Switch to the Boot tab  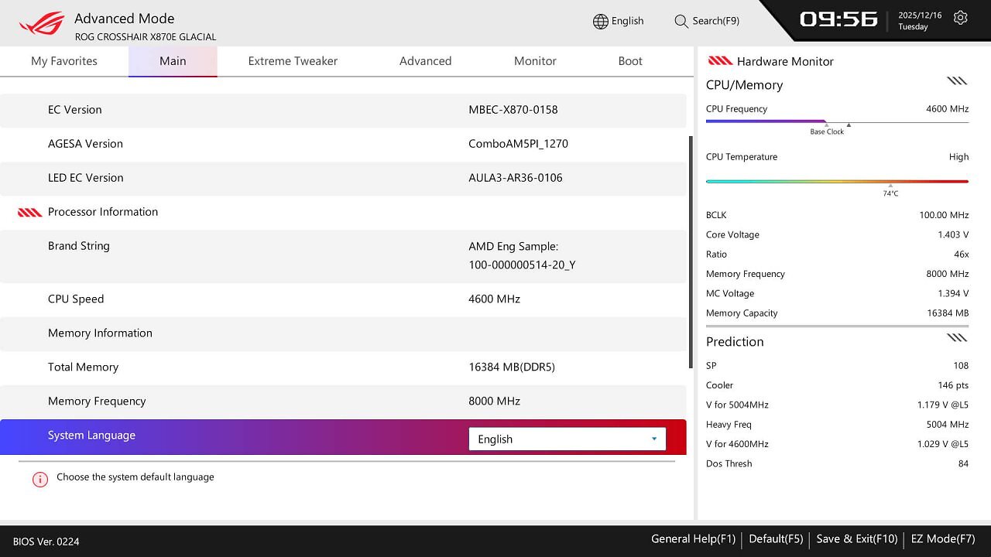click(630, 61)
